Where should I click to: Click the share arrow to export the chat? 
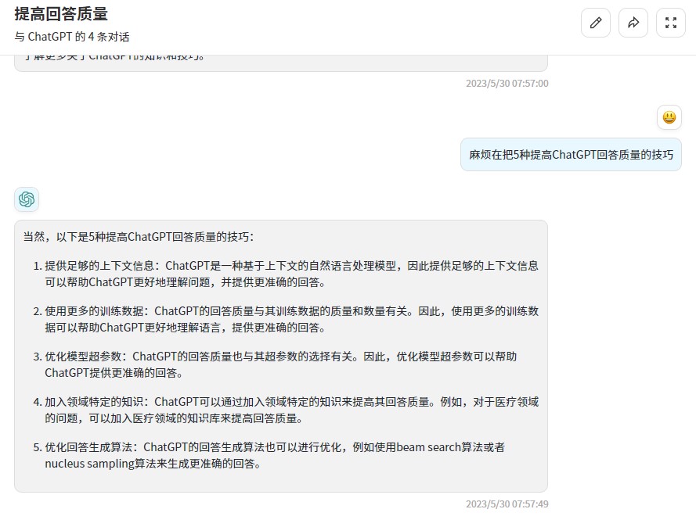point(633,23)
